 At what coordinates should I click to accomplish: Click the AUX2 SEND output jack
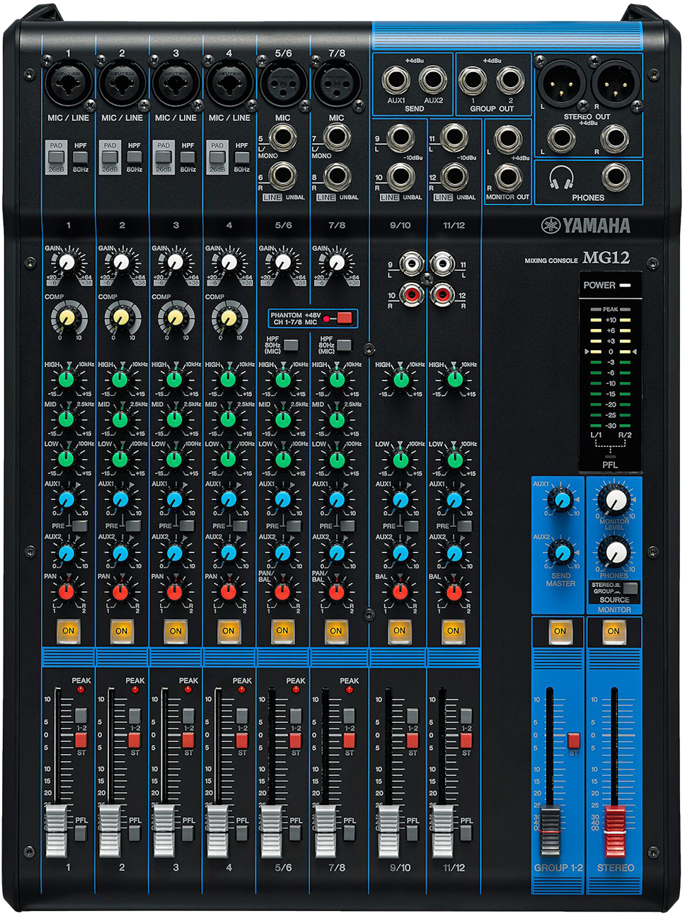[432, 80]
